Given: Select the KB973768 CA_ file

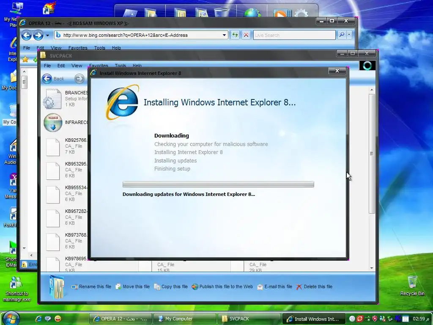Looking at the screenshot, I should (53, 242).
